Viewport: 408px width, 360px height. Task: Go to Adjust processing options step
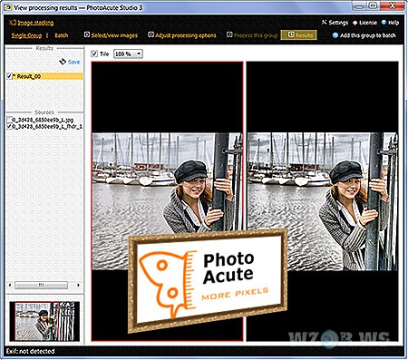point(186,35)
